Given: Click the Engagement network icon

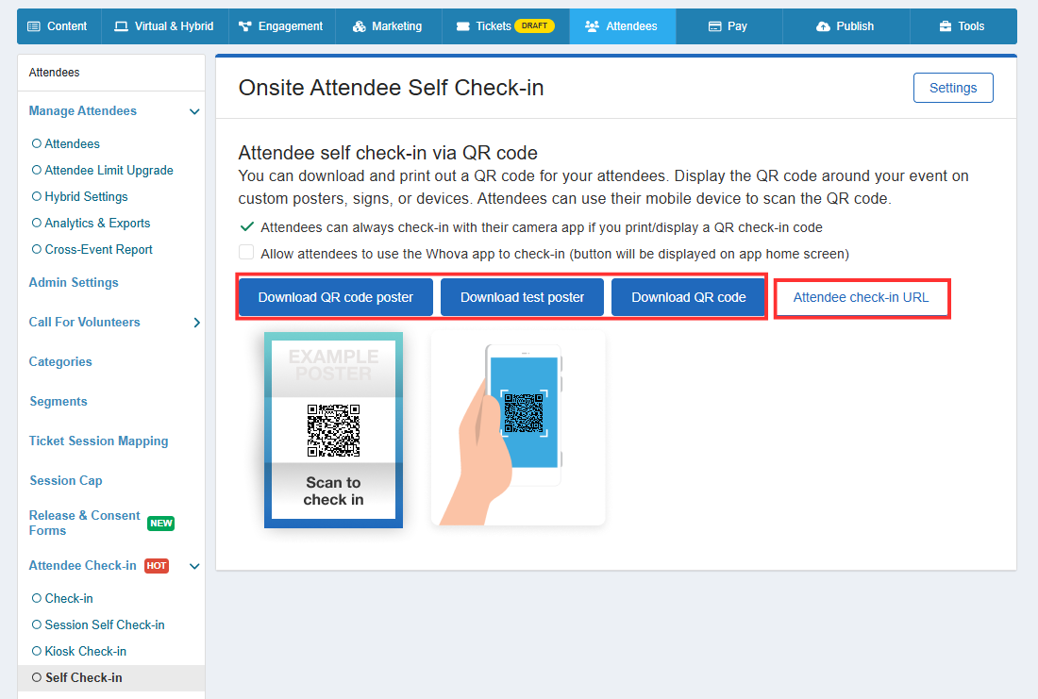Looking at the screenshot, I should 245,26.
